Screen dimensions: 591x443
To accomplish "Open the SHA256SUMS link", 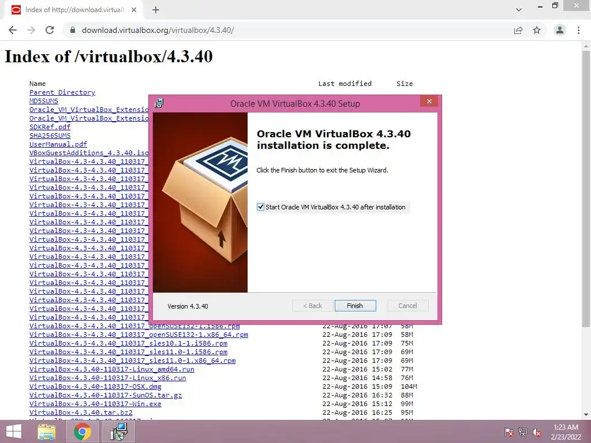I will tap(50, 136).
